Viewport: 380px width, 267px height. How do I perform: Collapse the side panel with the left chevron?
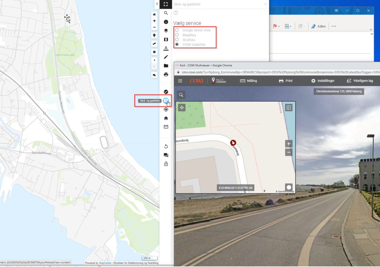point(157,4)
